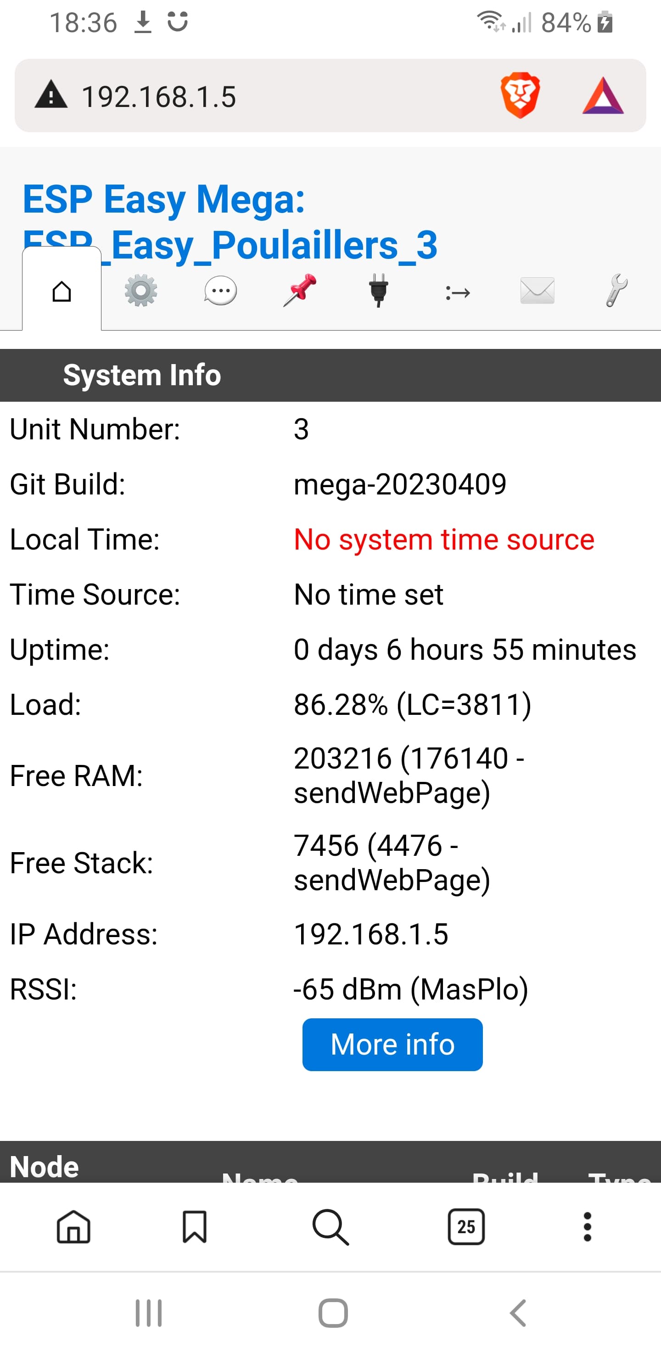Open the three-dot browser menu
Image resolution: width=661 pixels, height=1359 pixels.
[587, 1227]
